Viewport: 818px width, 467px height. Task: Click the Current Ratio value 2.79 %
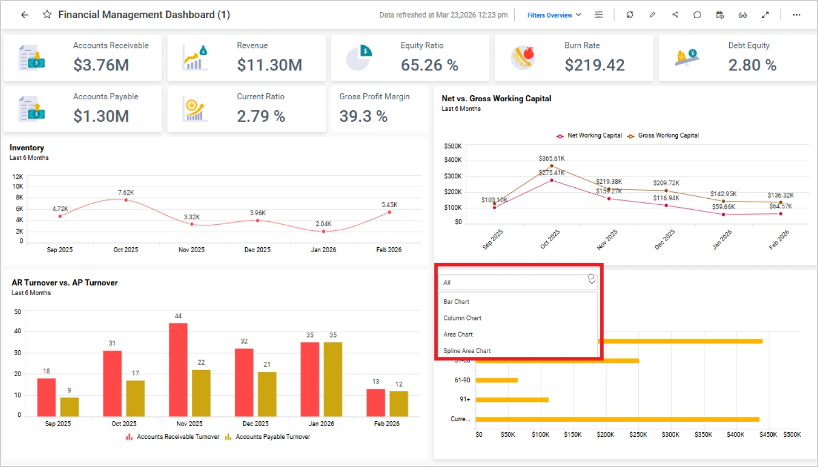click(261, 116)
